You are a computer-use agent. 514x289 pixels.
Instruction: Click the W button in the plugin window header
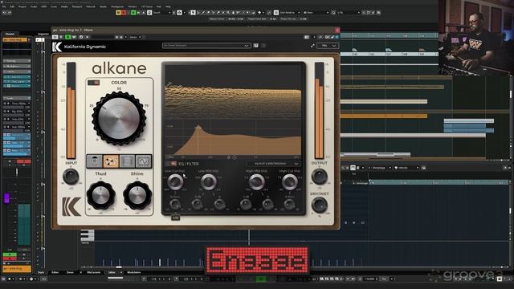pos(73,37)
